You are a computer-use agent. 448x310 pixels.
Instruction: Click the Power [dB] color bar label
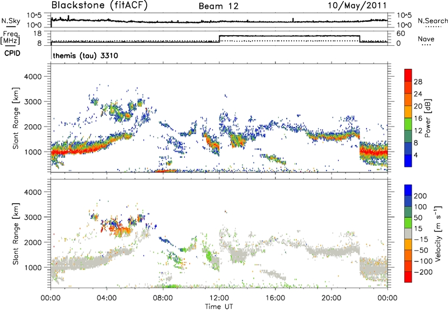click(x=428, y=118)
